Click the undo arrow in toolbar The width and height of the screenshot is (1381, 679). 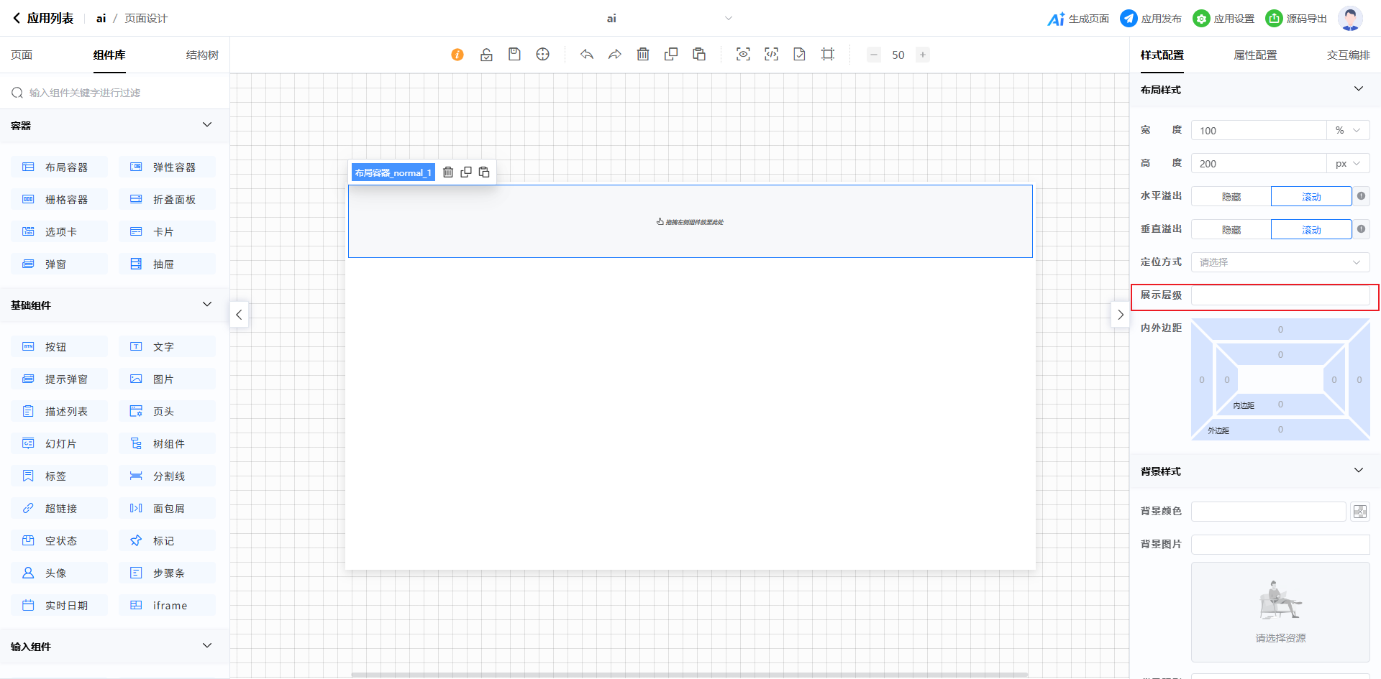tap(587, 55)
